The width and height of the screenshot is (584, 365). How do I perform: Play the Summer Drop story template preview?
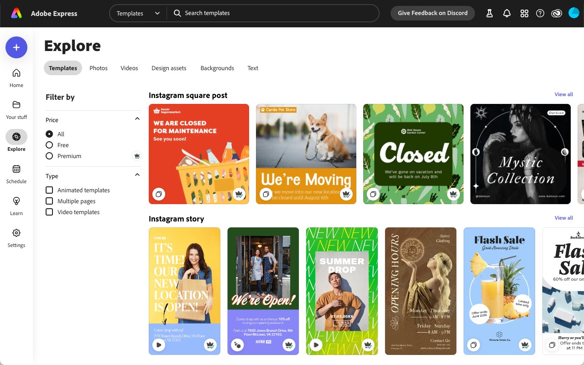[316, 345]
